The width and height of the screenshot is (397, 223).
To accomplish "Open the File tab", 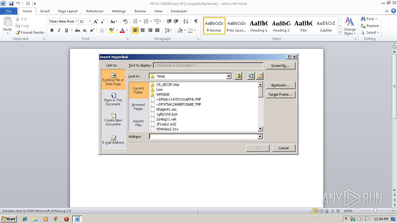I will click(9, 11).
